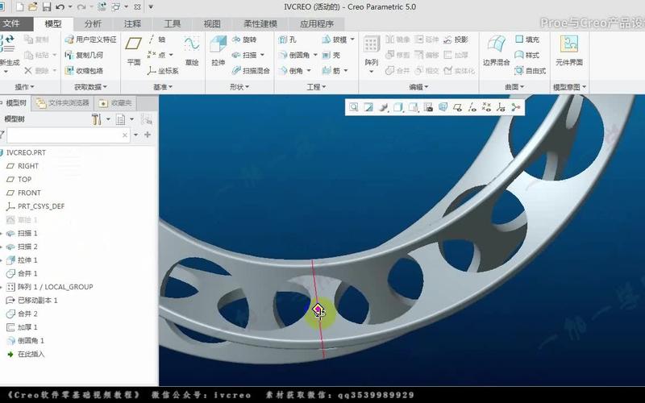Image resolution: width=645 pixels, height=403 pixels.
Task: Click the Save icon in quick access toolbar
Action: (45, 7)
